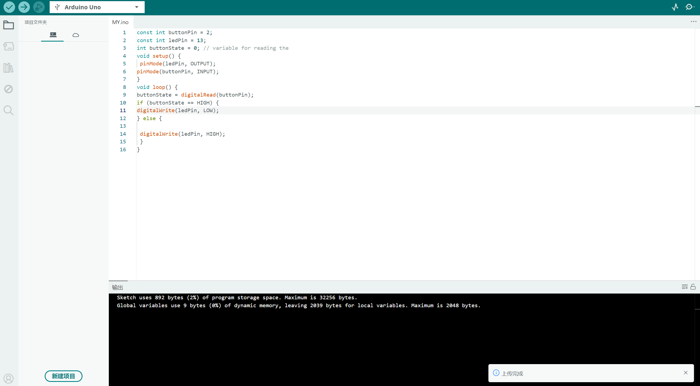Viewport: 700px width, 386px height.
Task: Select the MY.ino editor tab
Action: click(x=120, y=22)
